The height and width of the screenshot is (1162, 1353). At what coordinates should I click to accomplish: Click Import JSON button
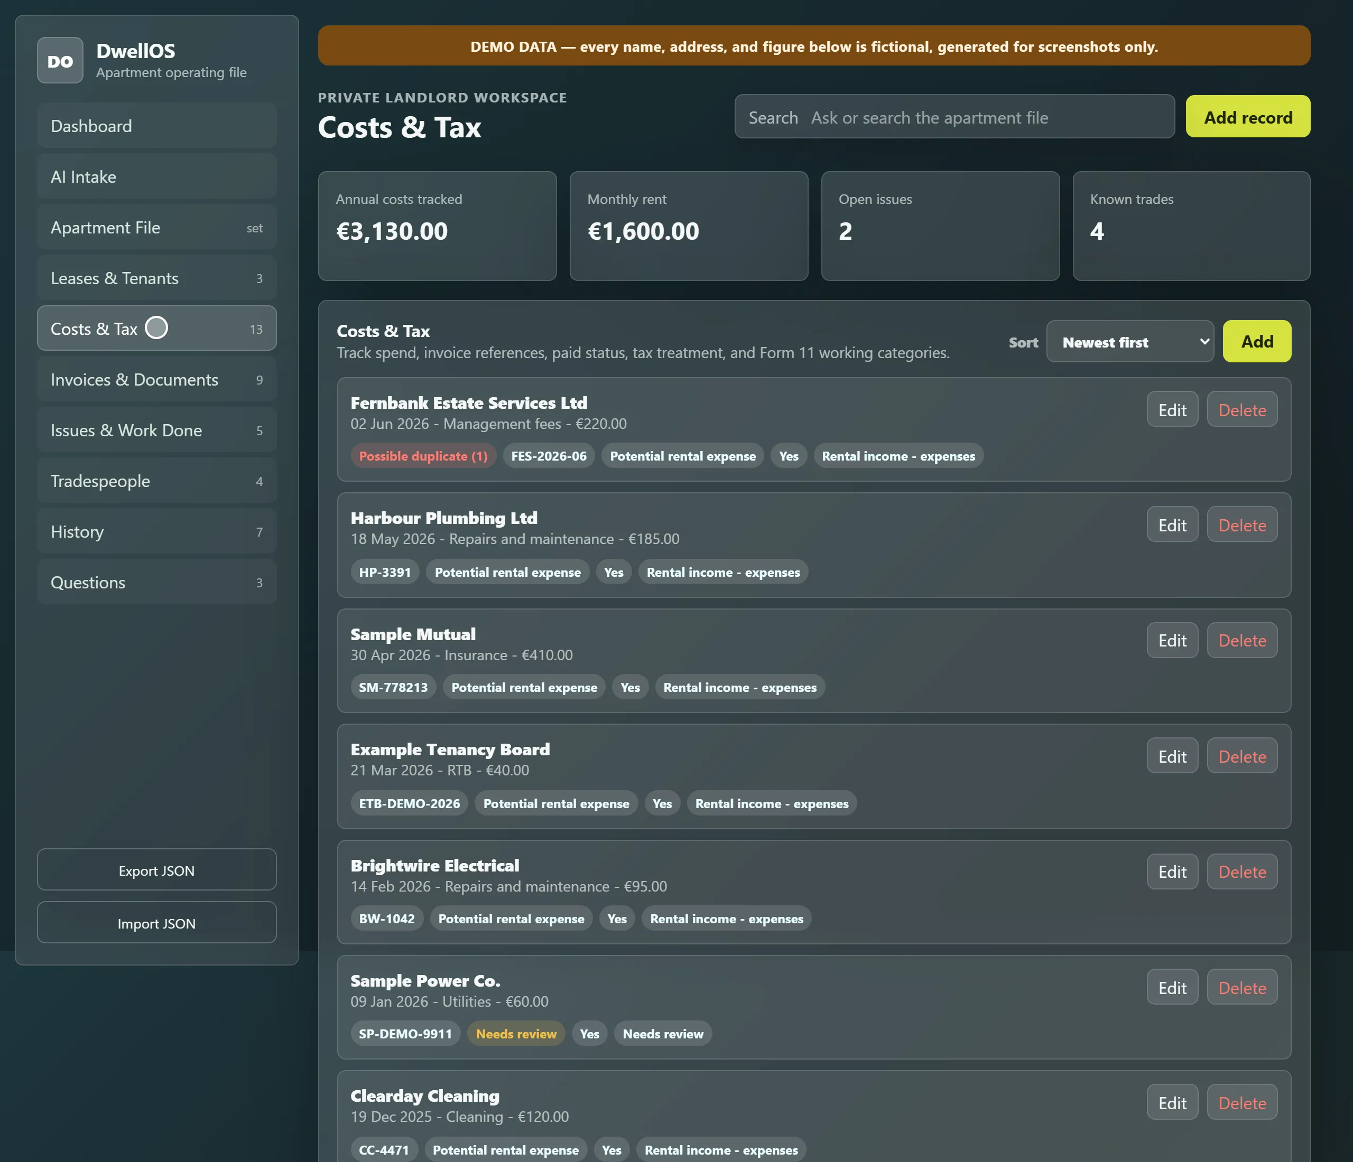click(157, 923)
